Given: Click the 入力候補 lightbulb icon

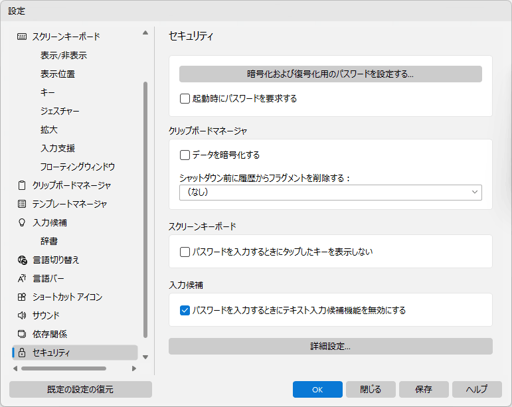Looking at the screenshot, I should coord(22,222).
